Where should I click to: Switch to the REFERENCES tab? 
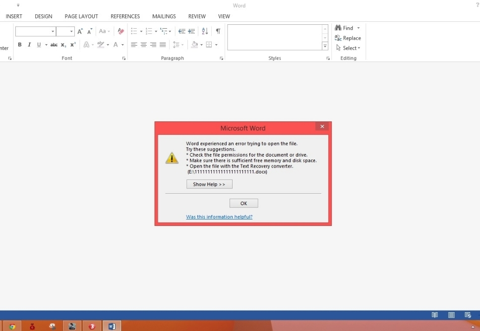click(125, 16)
